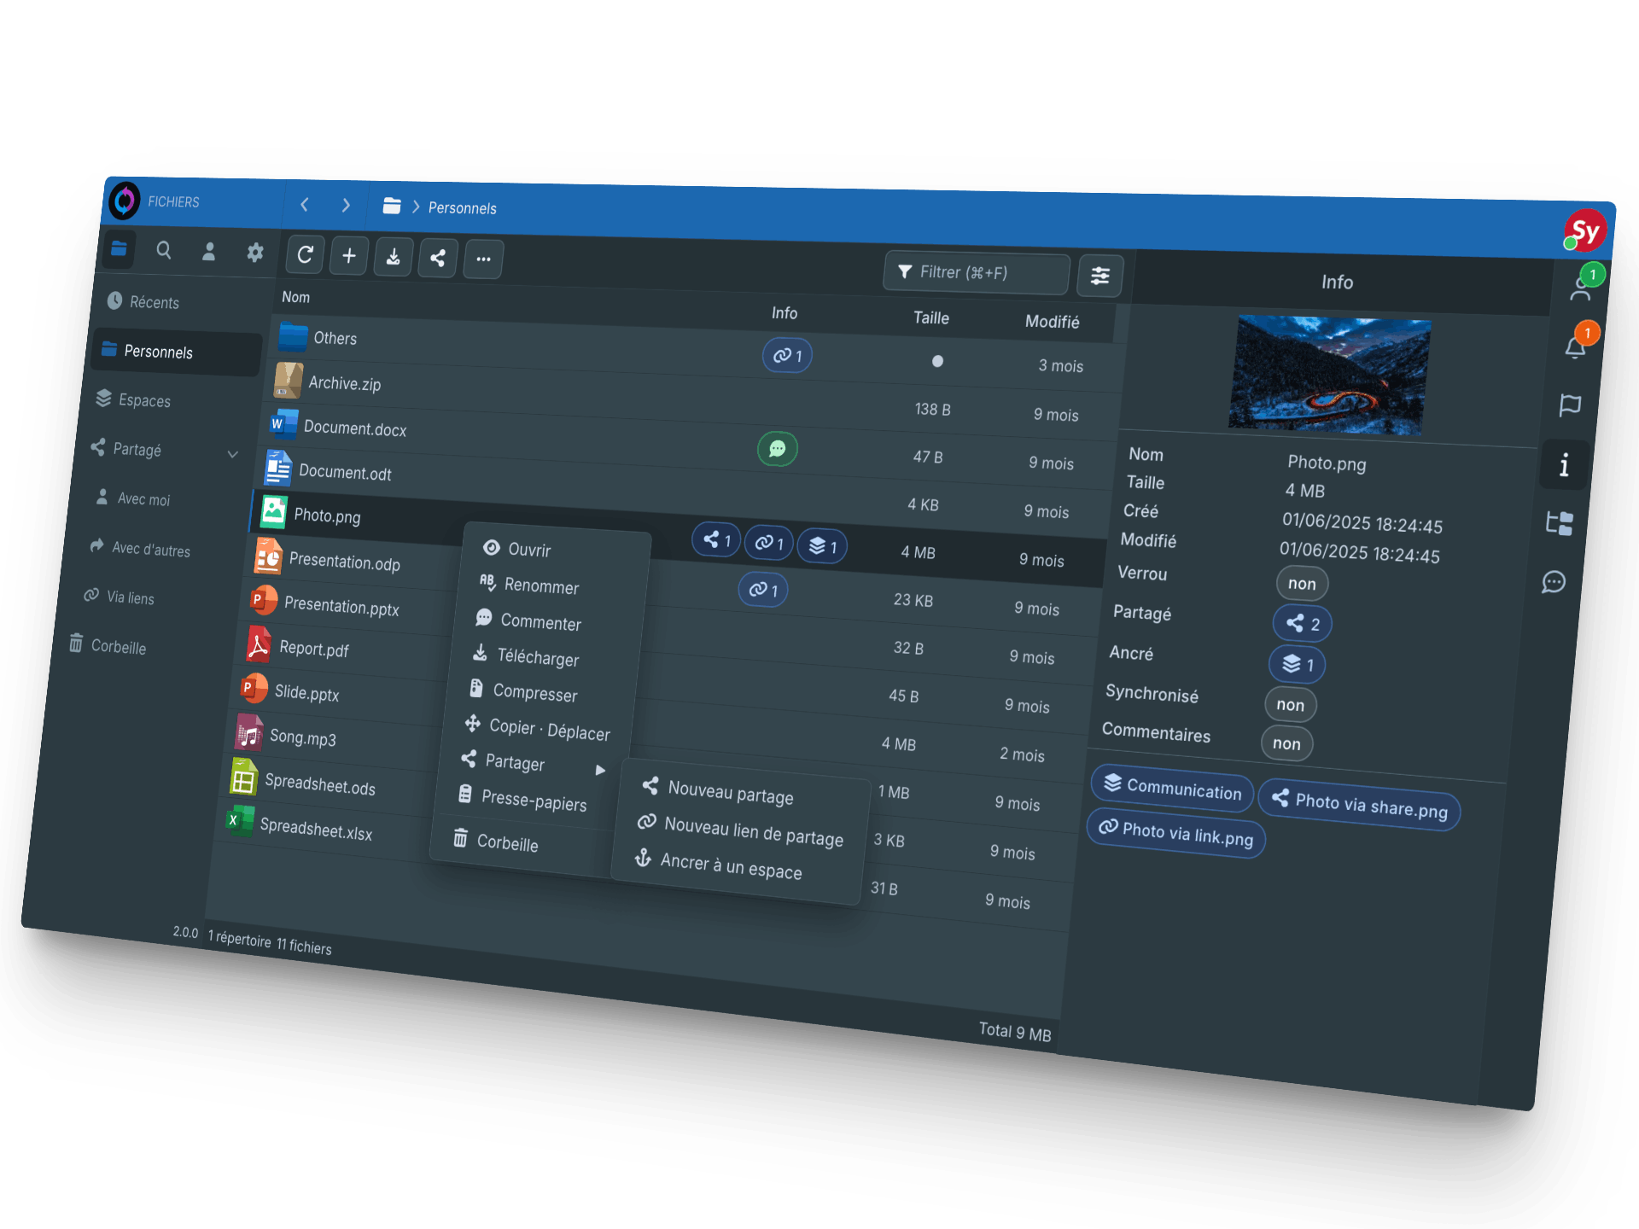Image resolution: width=1639 pixels, height=1229 pixels.
Task: Refresh the file list
Action: [x=305, y=255]
